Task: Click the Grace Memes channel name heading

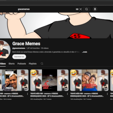Action: [26, 44]
